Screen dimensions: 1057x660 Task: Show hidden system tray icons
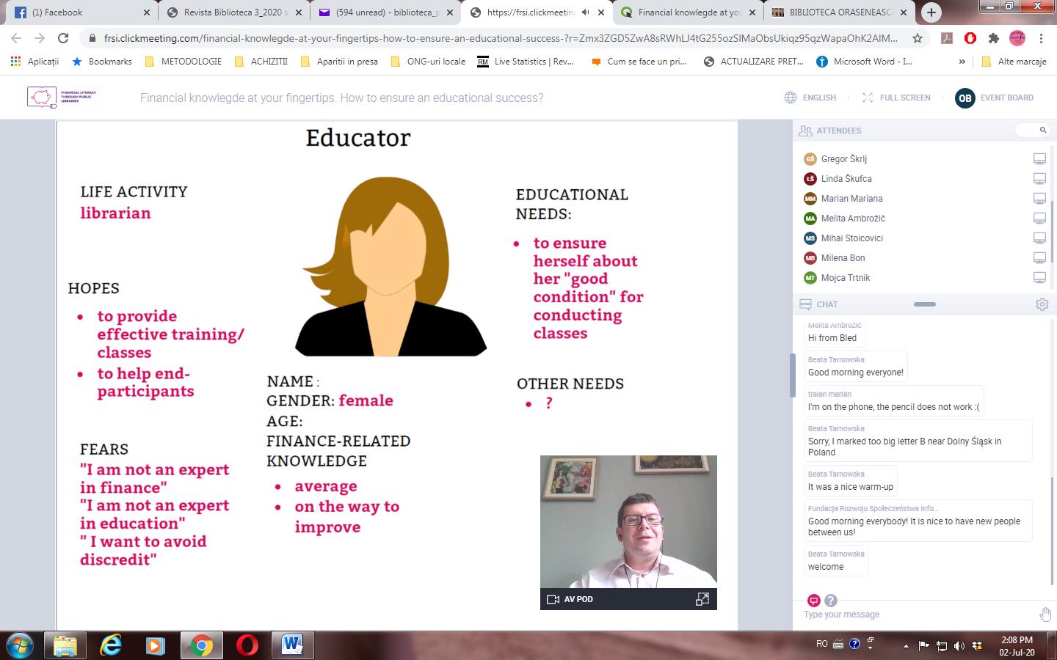(x=906, y=645)
